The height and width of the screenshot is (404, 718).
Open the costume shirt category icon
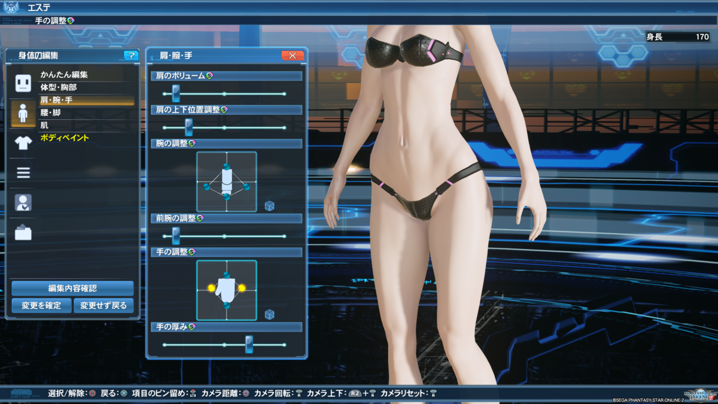pyautogui.click(x=23, y=142)
